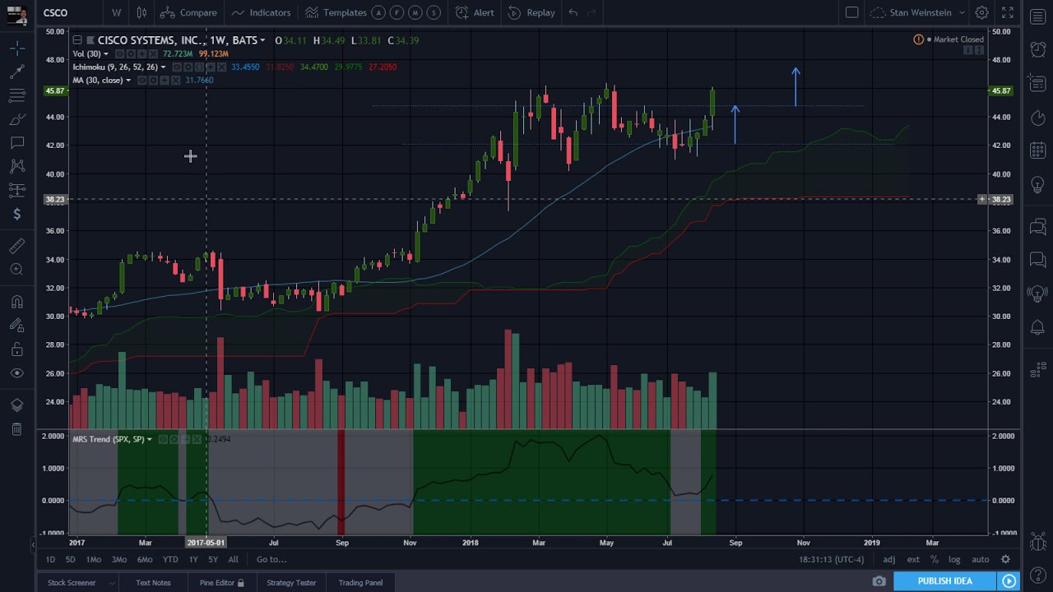Open the Stan Weinstein layout dropdown
The image size is (1053, 592).
[918, 12]
